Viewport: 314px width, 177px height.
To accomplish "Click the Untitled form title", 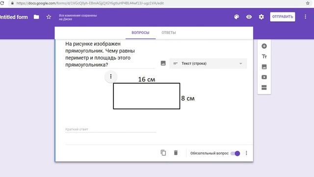I will [14, 17].
